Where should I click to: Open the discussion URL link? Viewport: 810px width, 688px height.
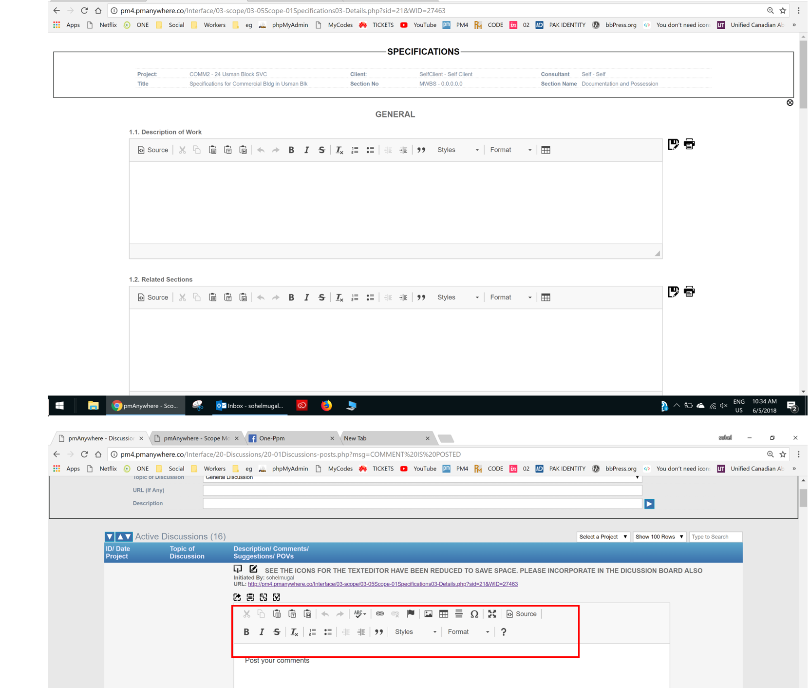pyautogui.click(x=382, y=584)
